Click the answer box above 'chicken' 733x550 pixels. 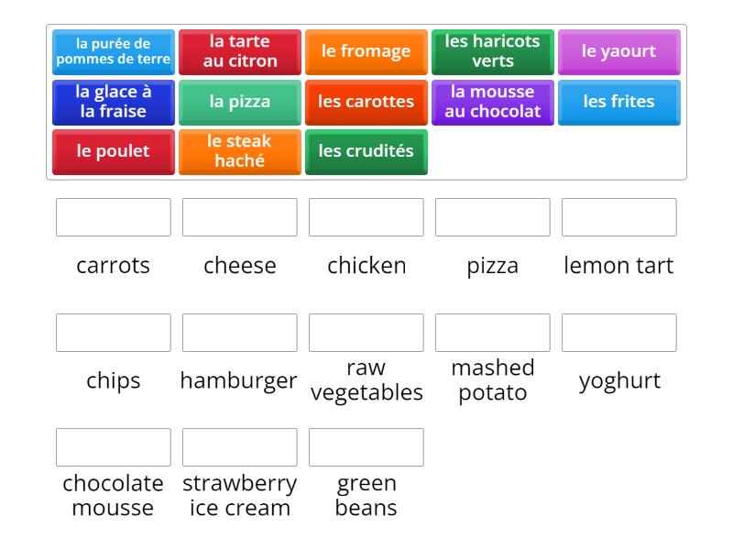click(366, 217)
